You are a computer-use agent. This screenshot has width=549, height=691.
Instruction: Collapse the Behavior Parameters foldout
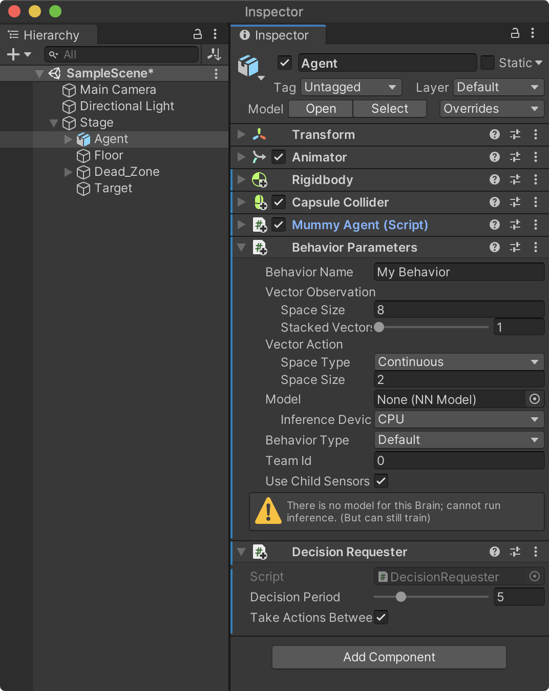coord(241,247)
